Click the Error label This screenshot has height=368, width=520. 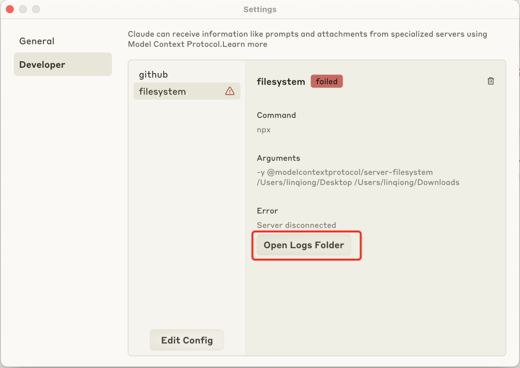coord(267,210)
